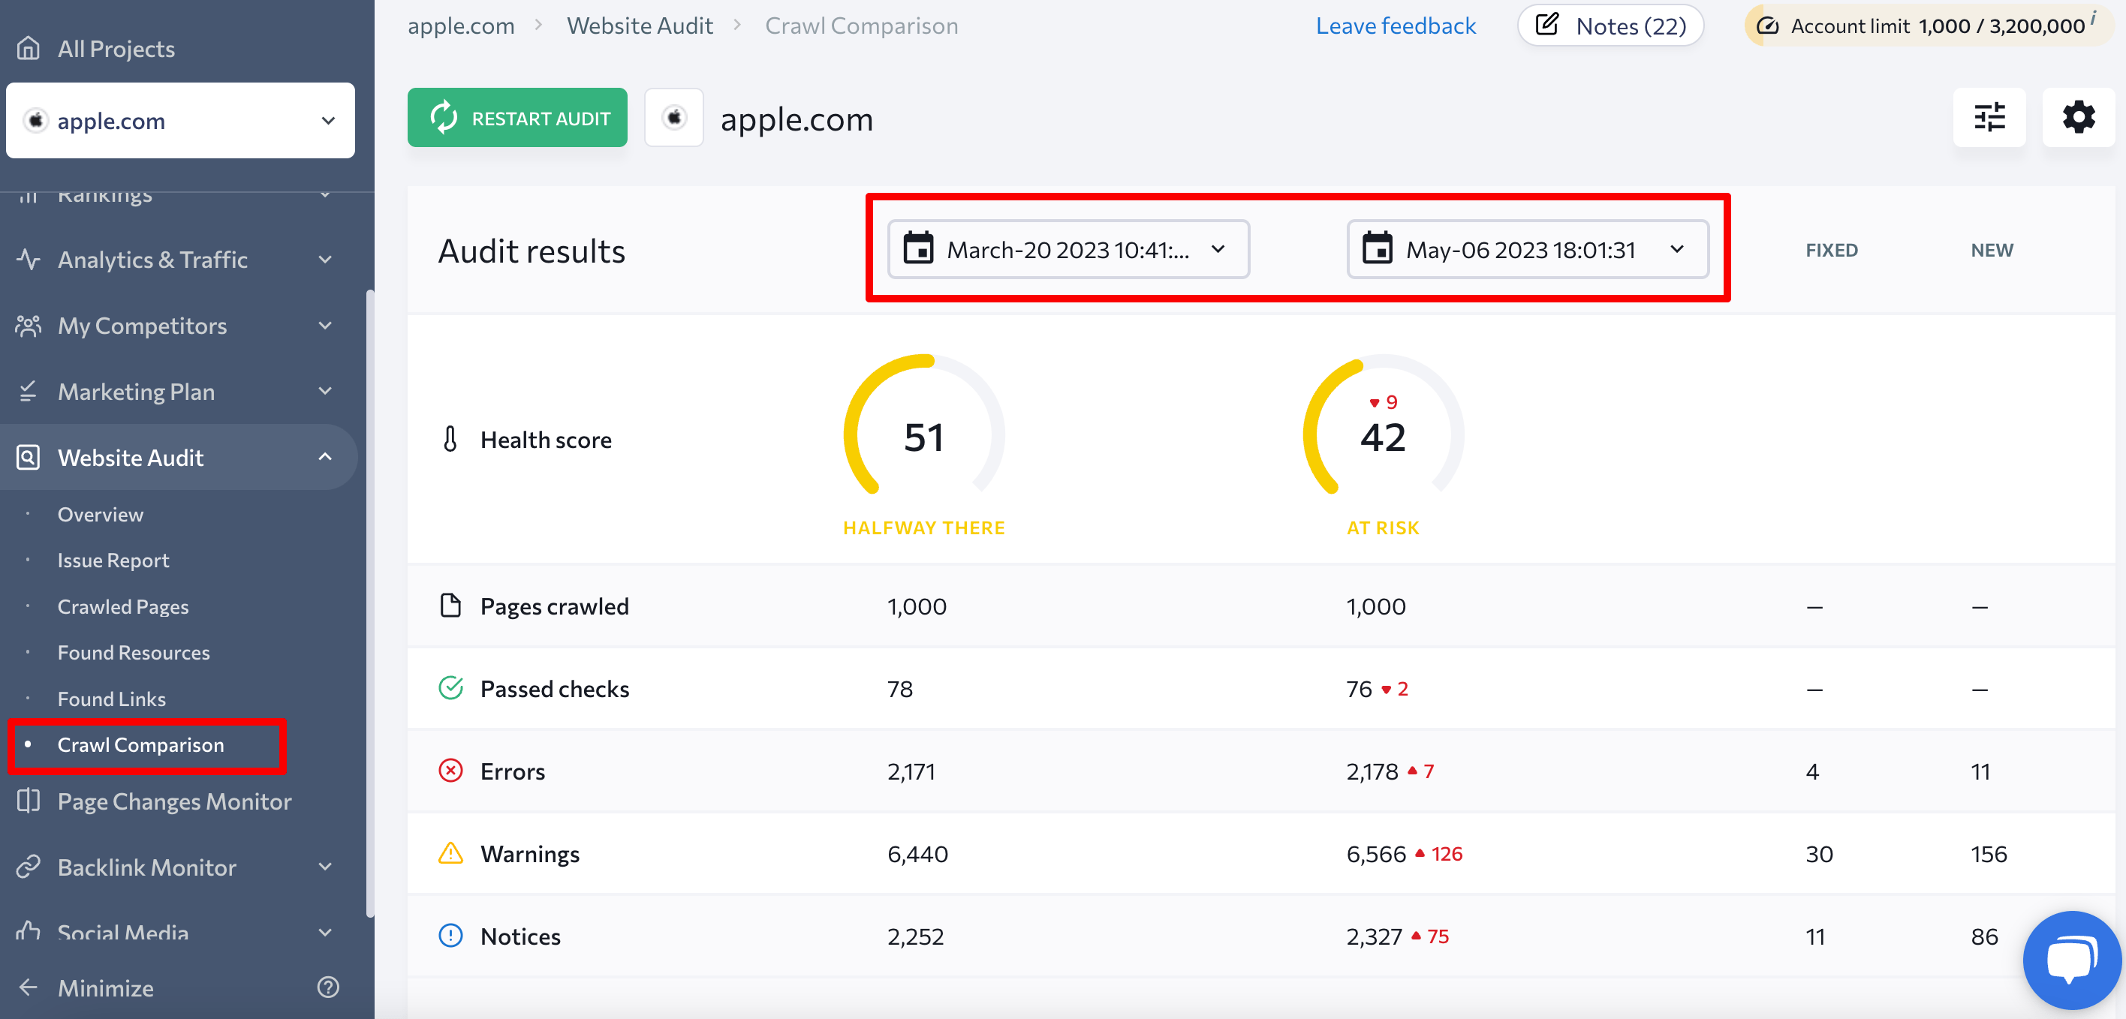The height and width of the screenshot is (1019, 2126).
Task: Expand the Backlink Monitor section
Action: pos(325,867)
